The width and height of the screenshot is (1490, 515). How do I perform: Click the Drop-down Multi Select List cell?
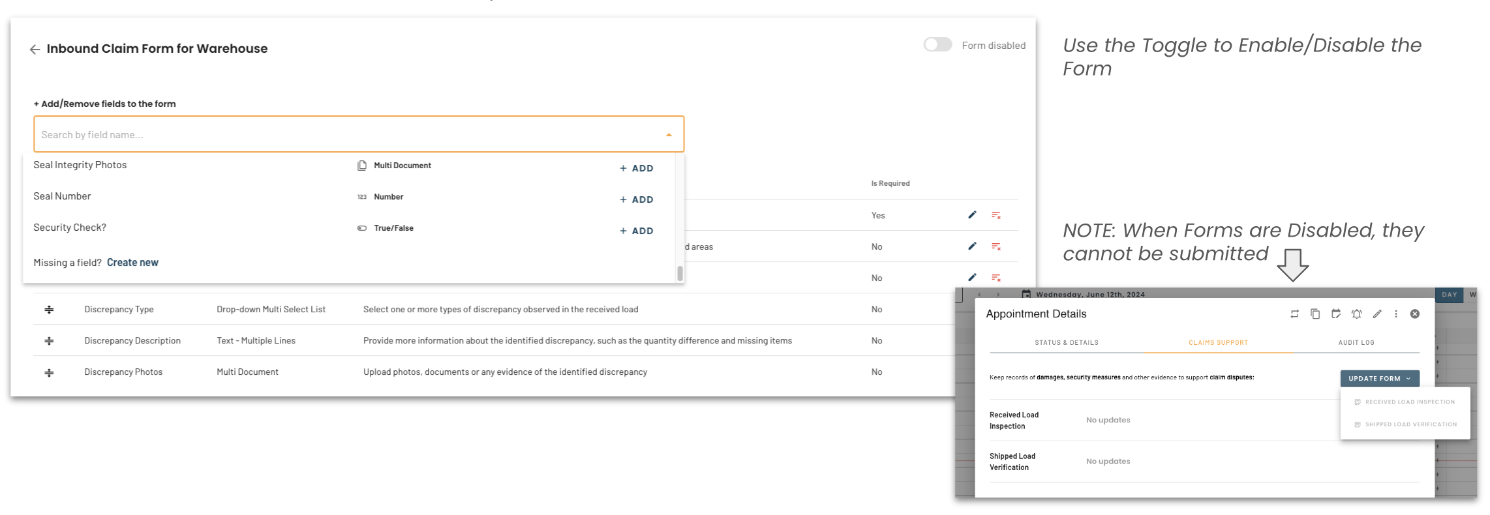click(271, 309)
